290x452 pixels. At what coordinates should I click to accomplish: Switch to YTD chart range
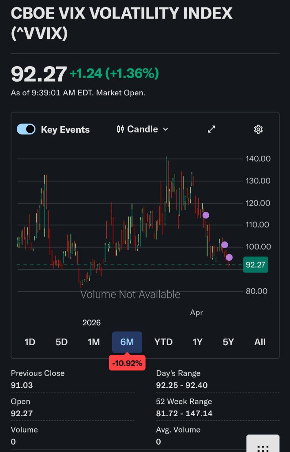pyautogui.click(x=163, y=342)
